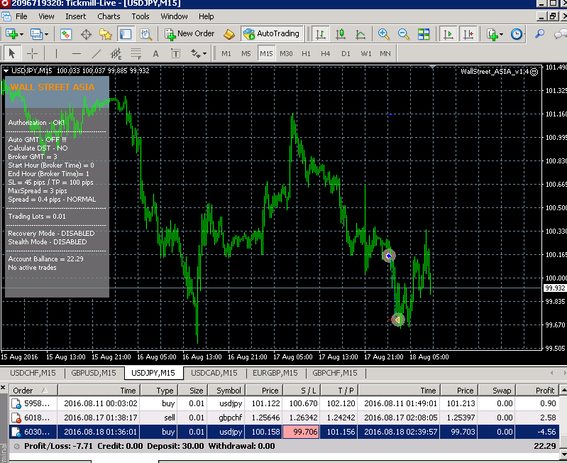Open the Market Watch panel

point(66,34)
